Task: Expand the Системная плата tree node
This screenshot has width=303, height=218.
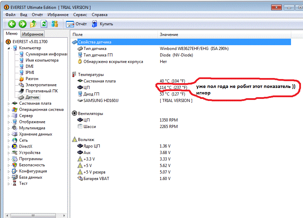Action: pos(9,104)
